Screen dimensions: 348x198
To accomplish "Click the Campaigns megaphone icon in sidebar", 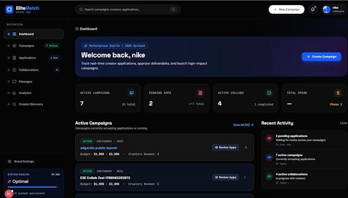I will (x=14, y=46).
